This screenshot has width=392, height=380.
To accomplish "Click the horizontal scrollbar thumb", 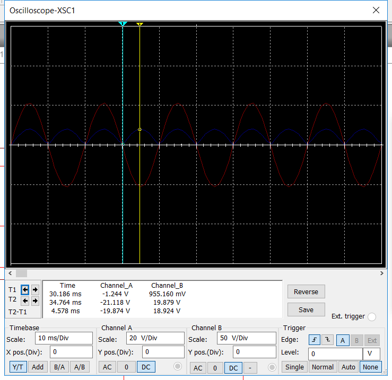I will click(21, 273).
